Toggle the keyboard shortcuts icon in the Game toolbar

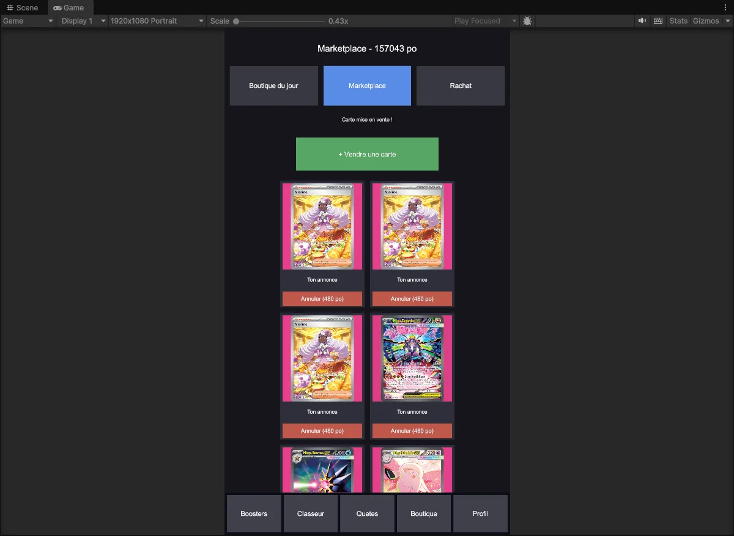[658, 21]
